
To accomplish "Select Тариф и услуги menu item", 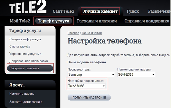I will point(54,21).
